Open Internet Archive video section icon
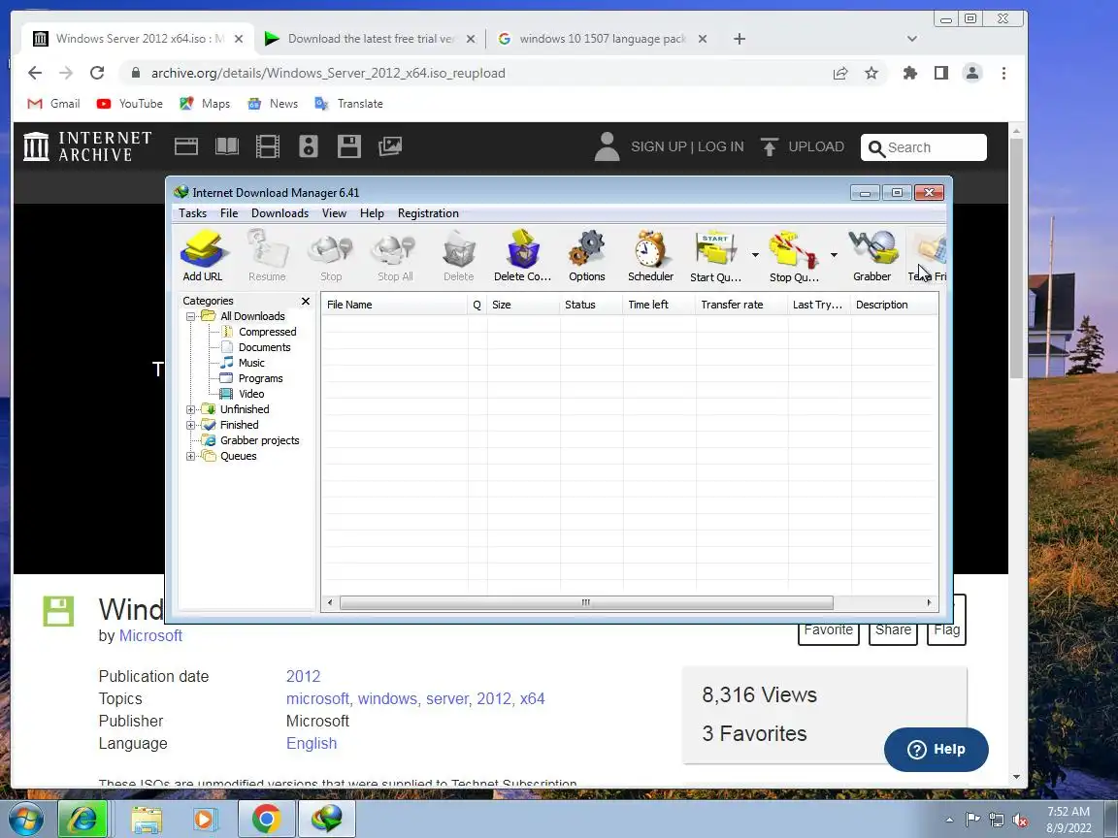Viewport: 1118px width, 838px height. point(268,146)
